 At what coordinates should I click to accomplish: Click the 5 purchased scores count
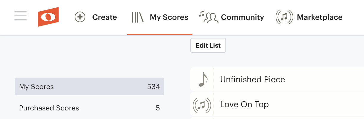[158, 108]
